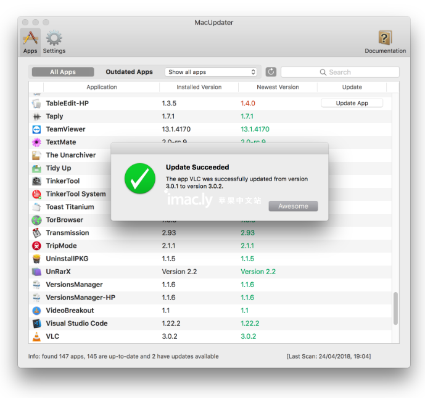This screenshot has height=398, width=425.
Task: Click the Last Scan timestamp text
Action: coord(329,357)
